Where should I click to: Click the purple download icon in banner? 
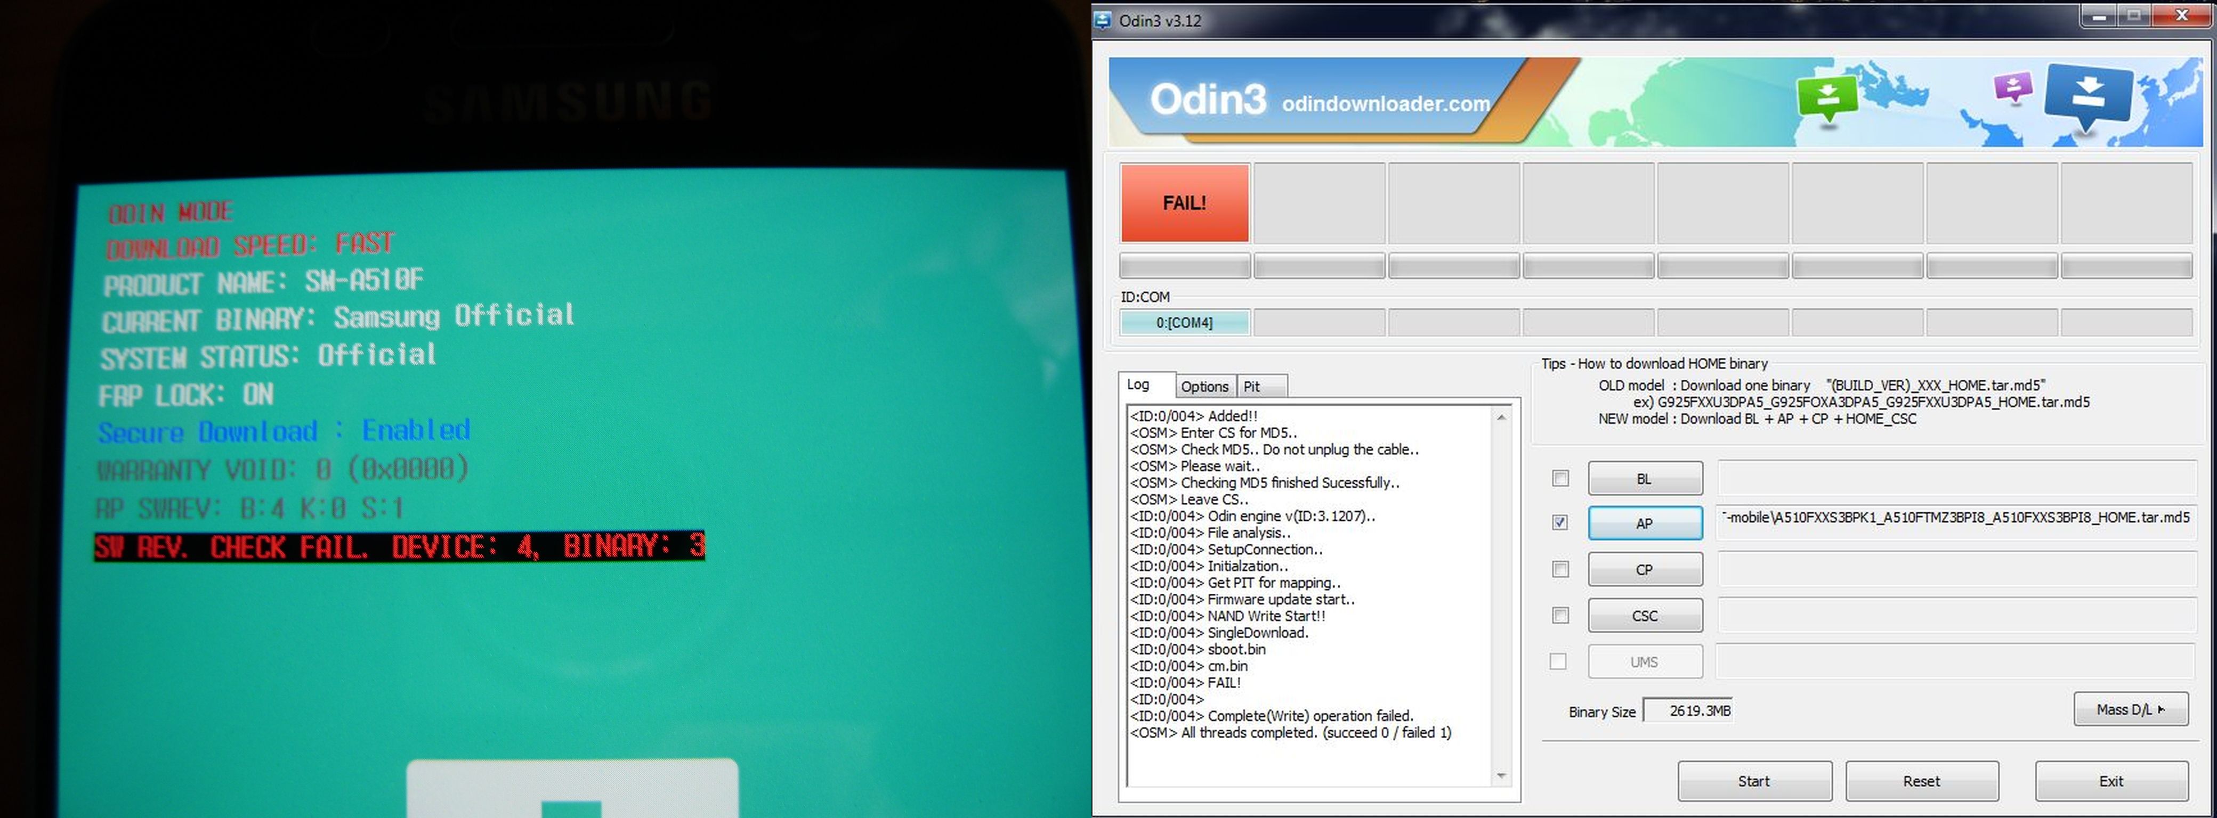point(2013,86)
